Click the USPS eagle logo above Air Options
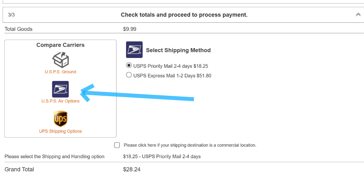 (60, 89)
